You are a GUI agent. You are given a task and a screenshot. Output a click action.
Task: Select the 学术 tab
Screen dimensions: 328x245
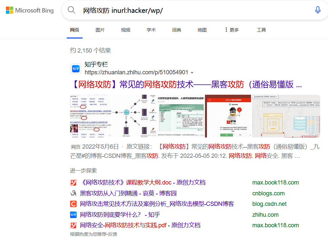[151, 30]
